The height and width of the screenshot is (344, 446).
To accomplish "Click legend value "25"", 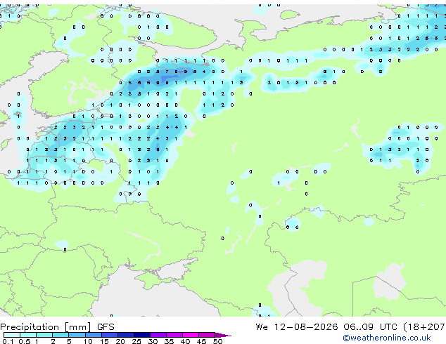I will pyautogui.click(x=136, y=341).
